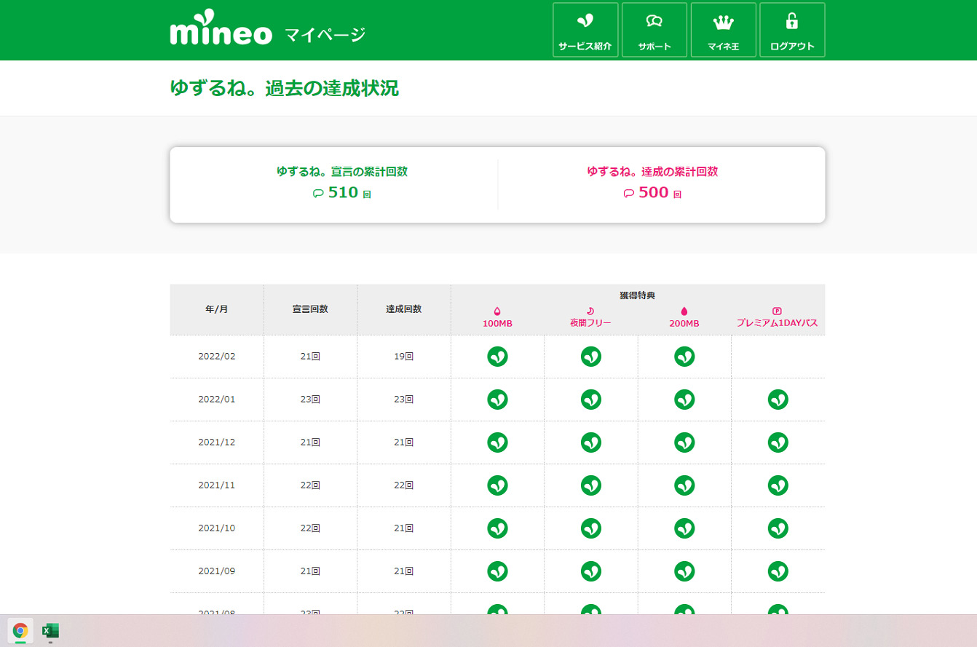
Task: Open the サービス紹介 menu button
Action: (585, 30)
